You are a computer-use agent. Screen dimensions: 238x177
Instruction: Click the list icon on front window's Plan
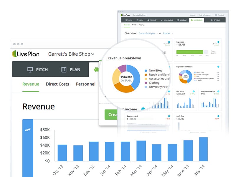coord(64,70)
